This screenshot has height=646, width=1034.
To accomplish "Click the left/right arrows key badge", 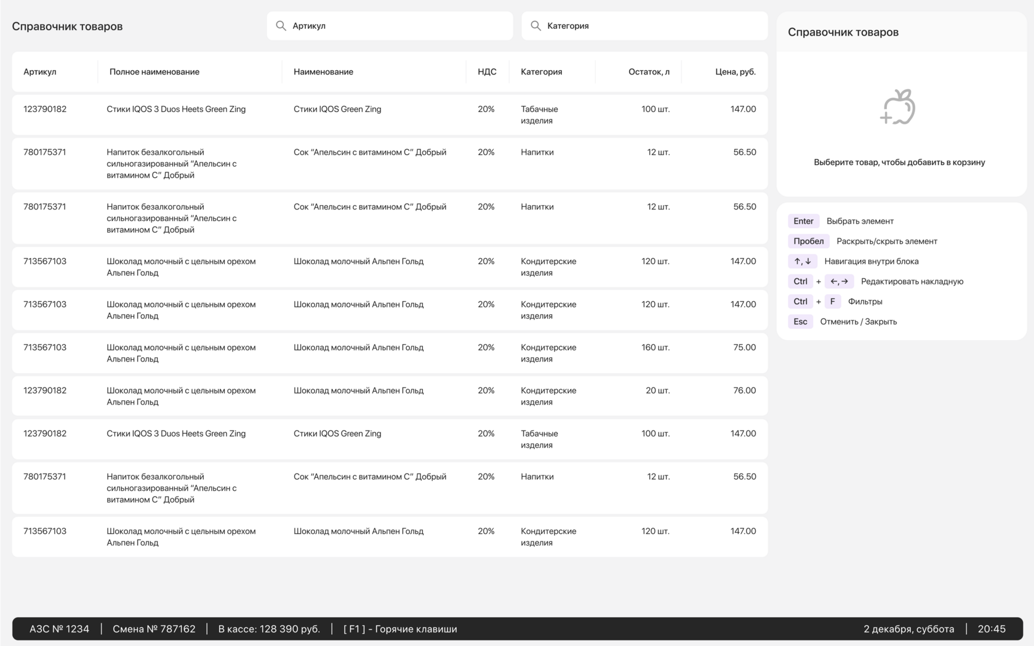I will coord(839,281).
